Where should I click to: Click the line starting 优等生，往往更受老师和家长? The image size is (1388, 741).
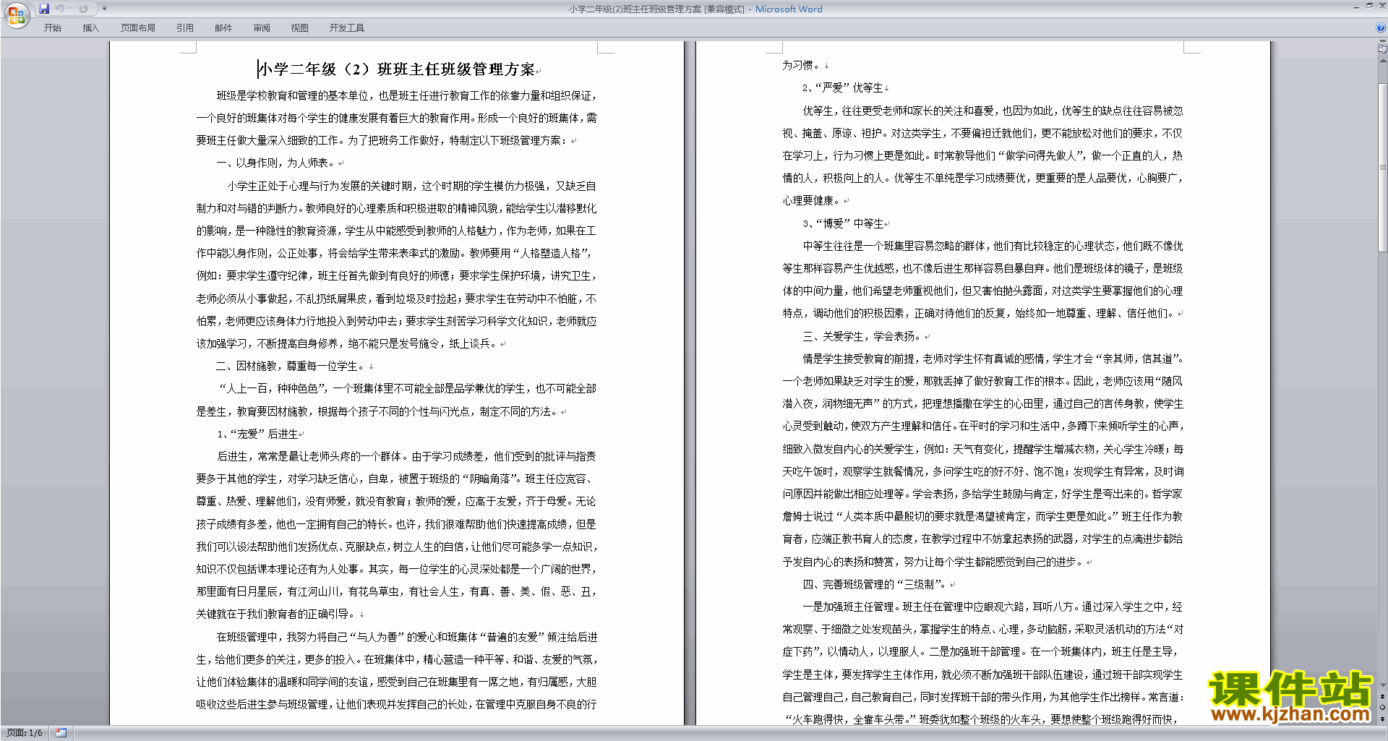point(993,111)
